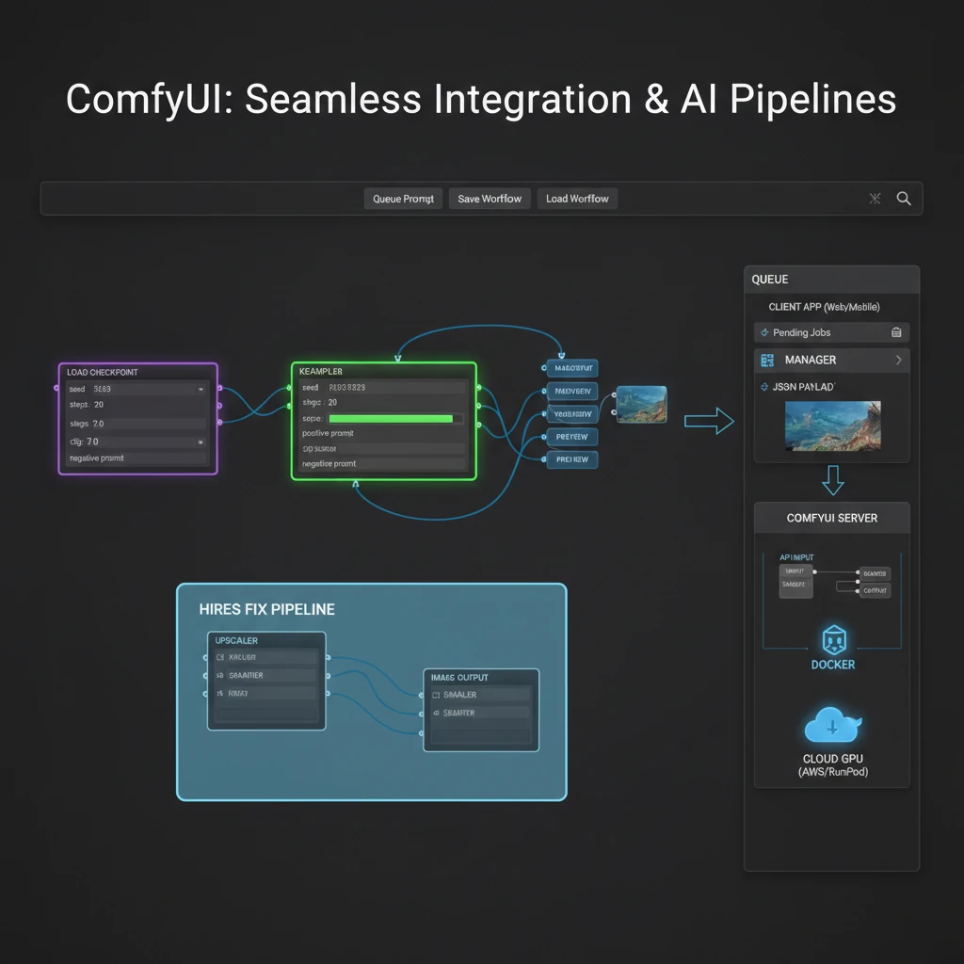Select the Manager icon in the Queue panel
This screenshot has width=964, height=964.
pyautogui.click(x=767, y=359)
